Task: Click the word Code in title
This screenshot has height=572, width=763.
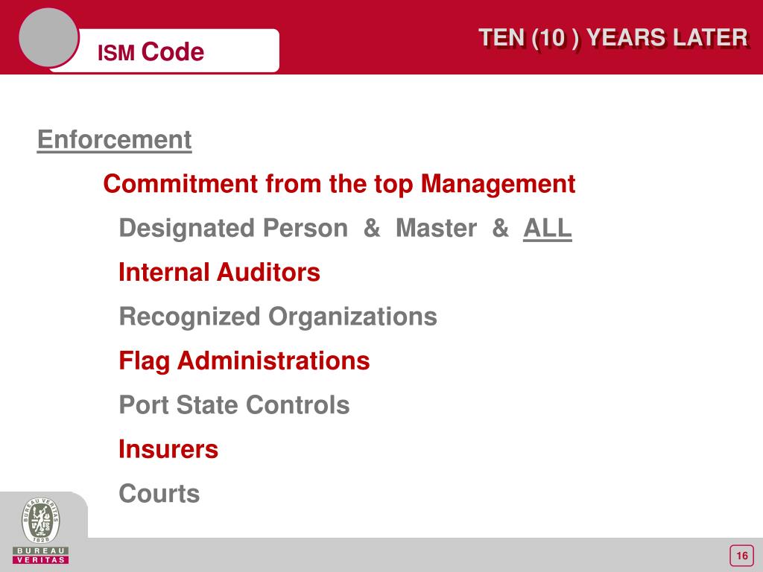Action: click(x=173, y=51)
